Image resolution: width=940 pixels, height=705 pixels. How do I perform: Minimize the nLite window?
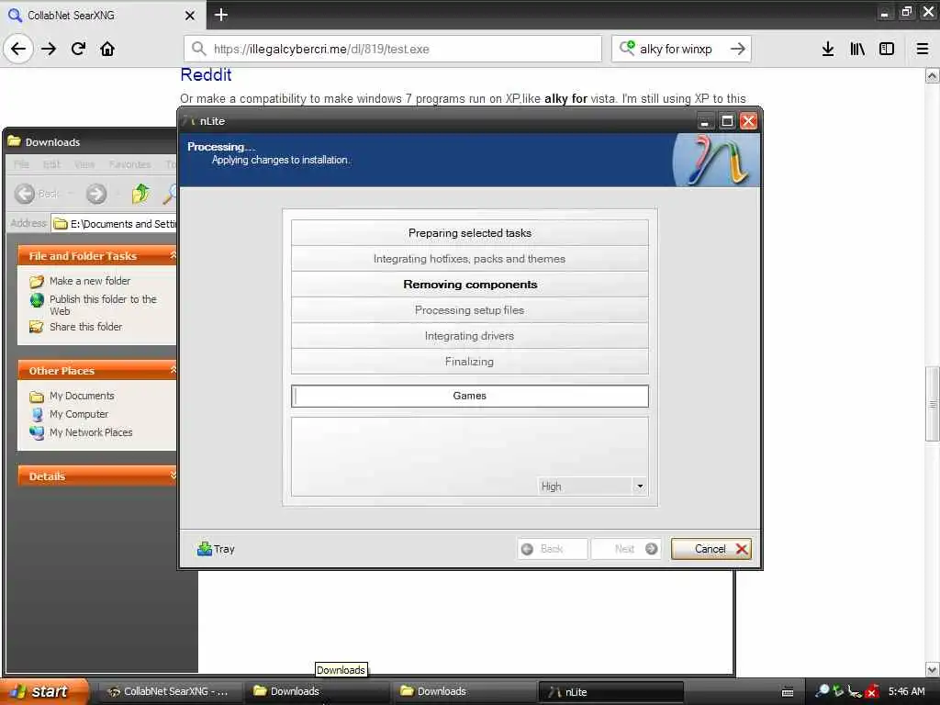point(706,121)
